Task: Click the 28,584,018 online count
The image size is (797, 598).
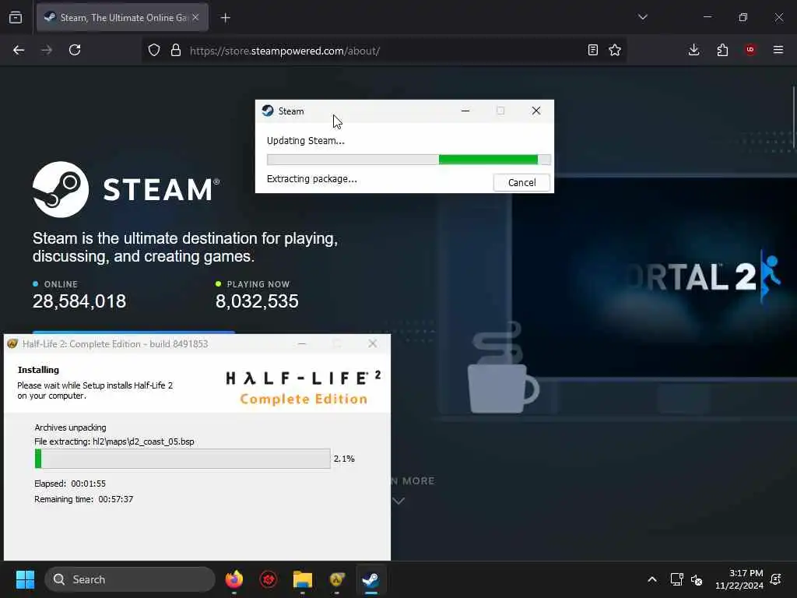Action: coord(79,301)
